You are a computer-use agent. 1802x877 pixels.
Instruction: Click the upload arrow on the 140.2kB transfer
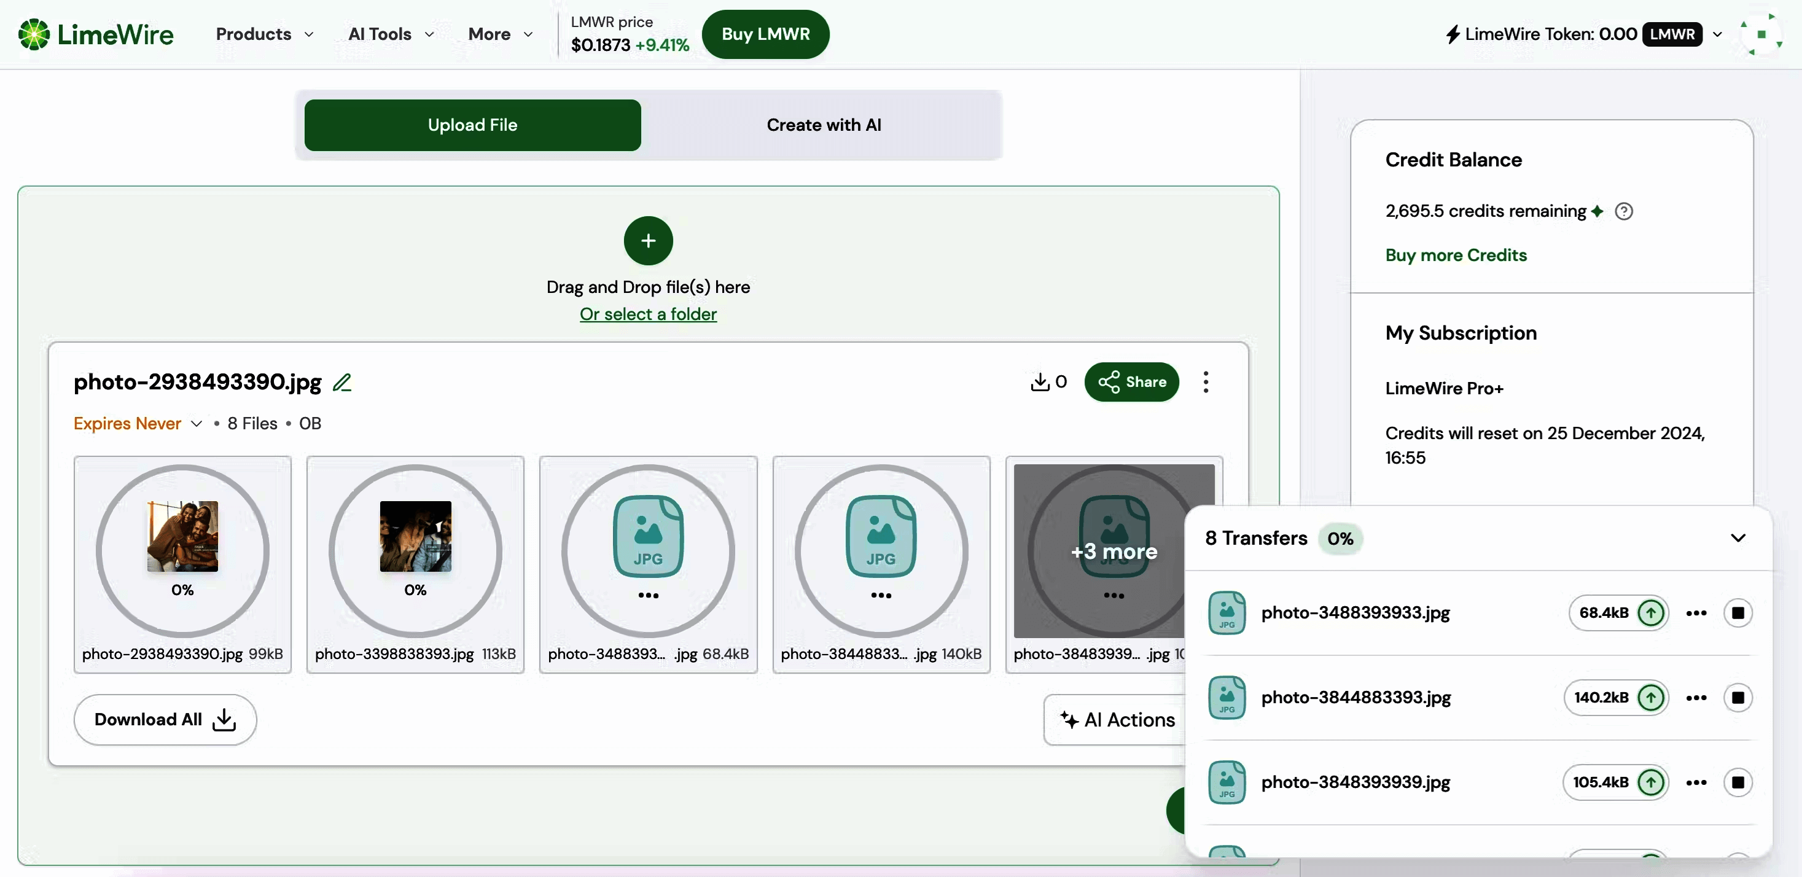[1651, 697]
